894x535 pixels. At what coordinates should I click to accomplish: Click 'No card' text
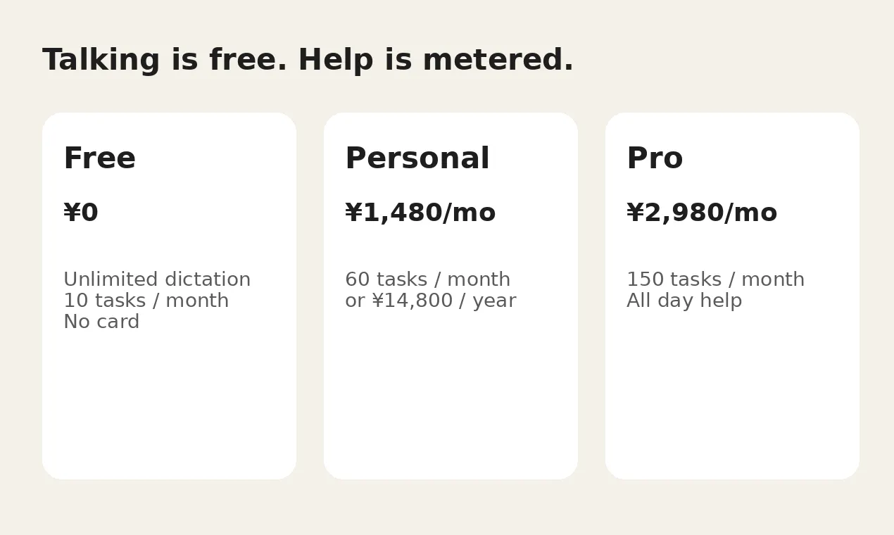click(101, 322)
